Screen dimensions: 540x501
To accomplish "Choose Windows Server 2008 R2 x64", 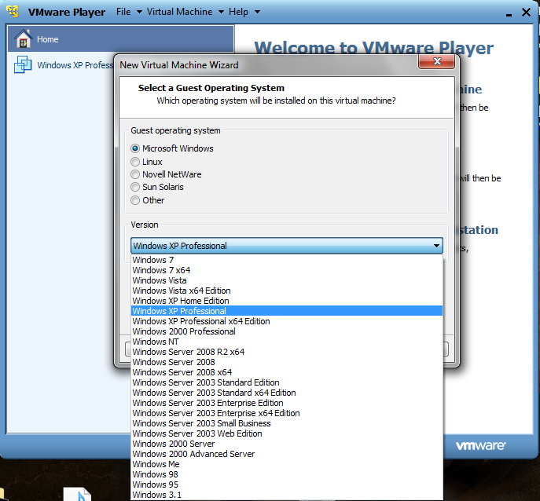I will pyautogui.click(x=287, y=352).
